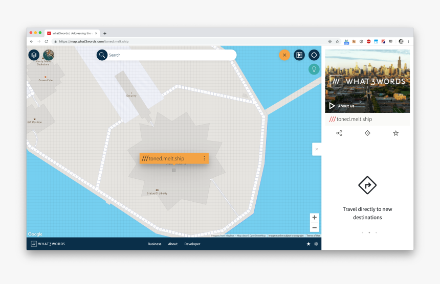Open the AdBlock extension icon
Screen dimensions: 440x284
[368, 41]
